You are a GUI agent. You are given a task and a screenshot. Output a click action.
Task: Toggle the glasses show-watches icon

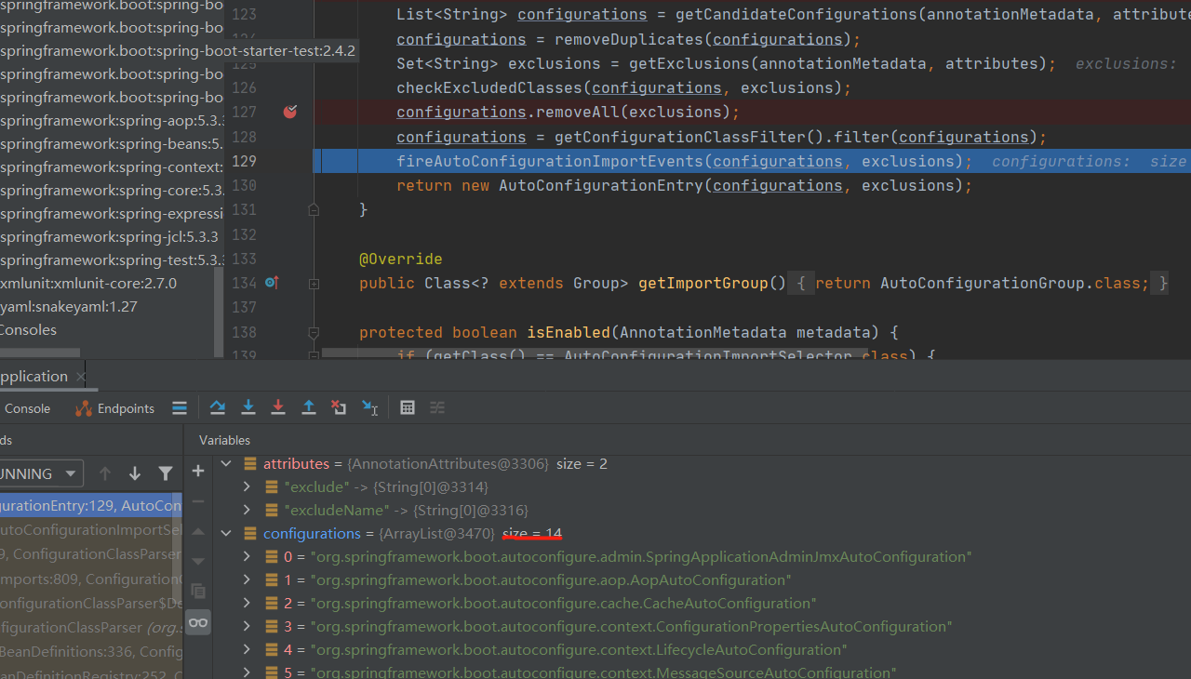pyautogui.click(x=198, y=622)
